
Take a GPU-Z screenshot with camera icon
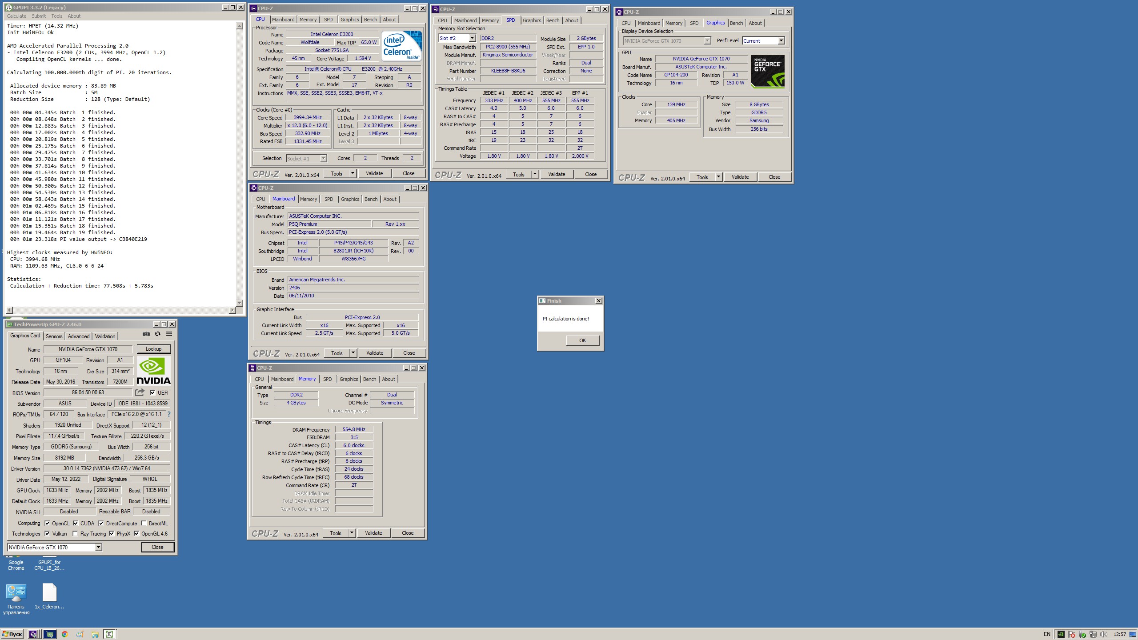tap(146, 334)
